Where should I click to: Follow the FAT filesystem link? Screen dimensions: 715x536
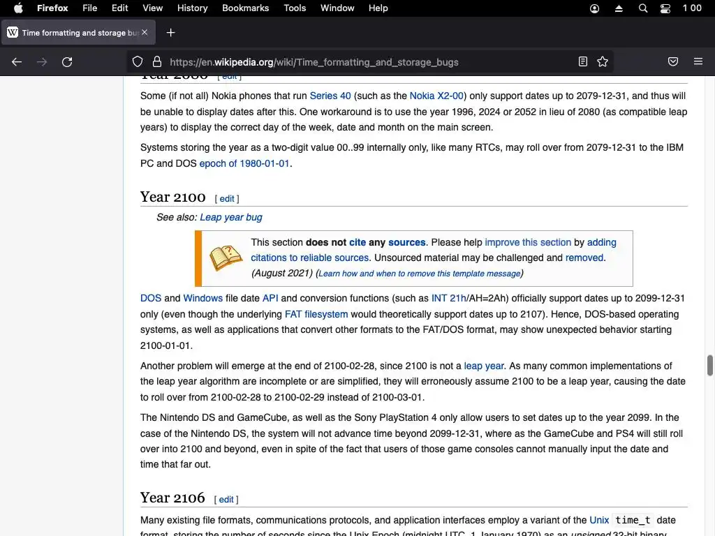pyautogui.click(x=316, y=314)
